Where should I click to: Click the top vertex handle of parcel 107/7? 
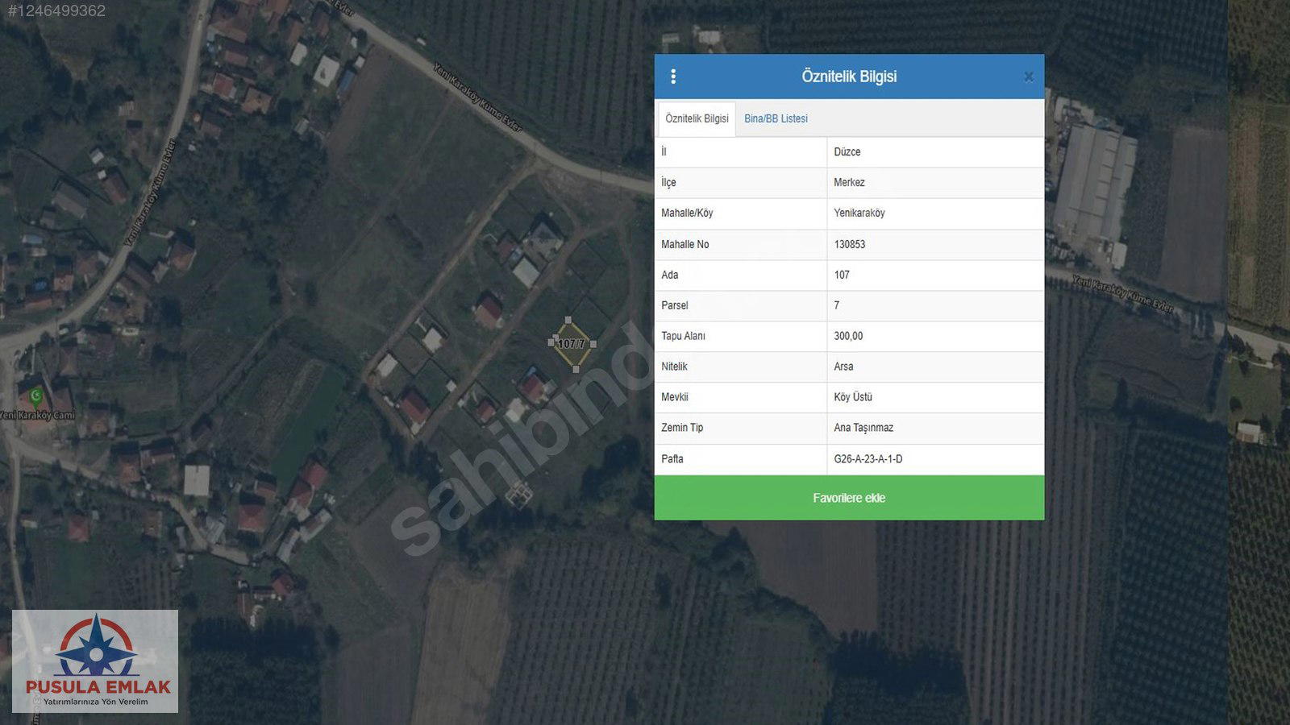pyautogui.click(x=568, y=320)
